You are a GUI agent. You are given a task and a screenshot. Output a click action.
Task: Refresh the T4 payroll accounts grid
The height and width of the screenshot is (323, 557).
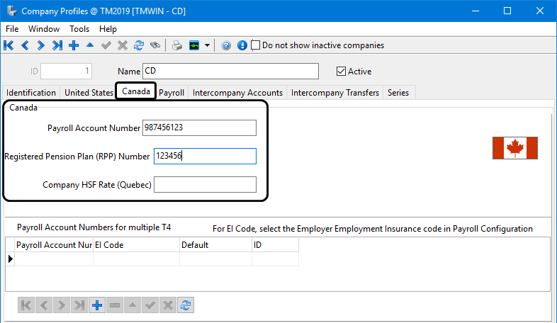[186, 305]
